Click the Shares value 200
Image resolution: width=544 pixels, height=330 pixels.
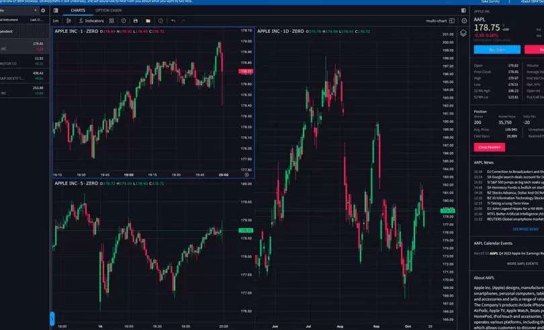(478, 122)
